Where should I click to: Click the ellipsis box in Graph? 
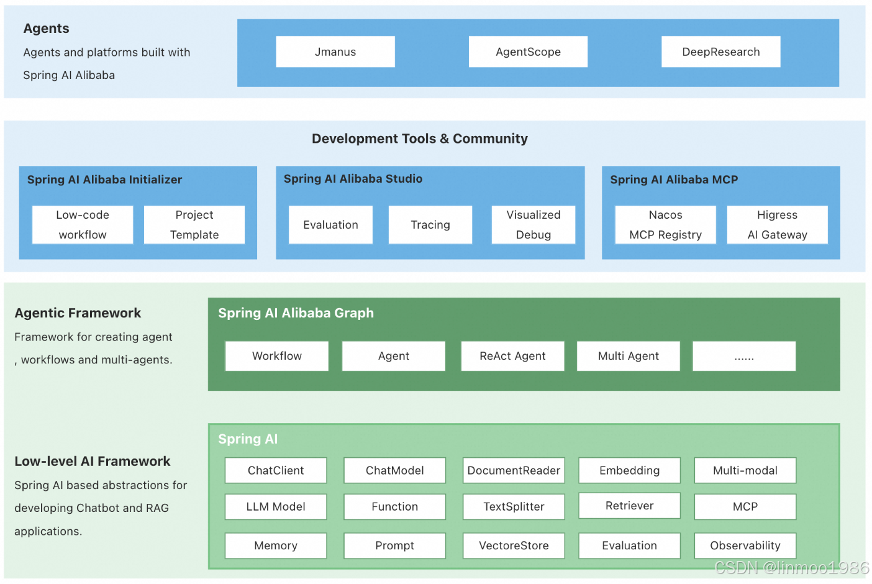pos(744,356)
